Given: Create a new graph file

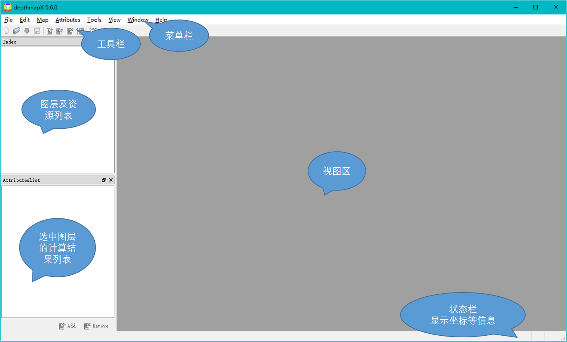Looking at the screenshot, I should [6, 31].
